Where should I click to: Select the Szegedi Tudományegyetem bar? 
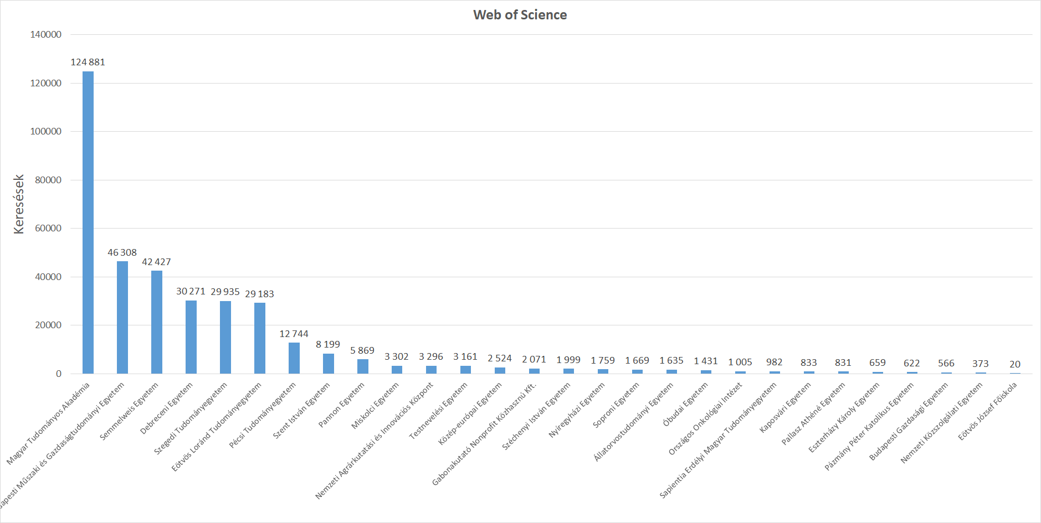pos(225,336)
